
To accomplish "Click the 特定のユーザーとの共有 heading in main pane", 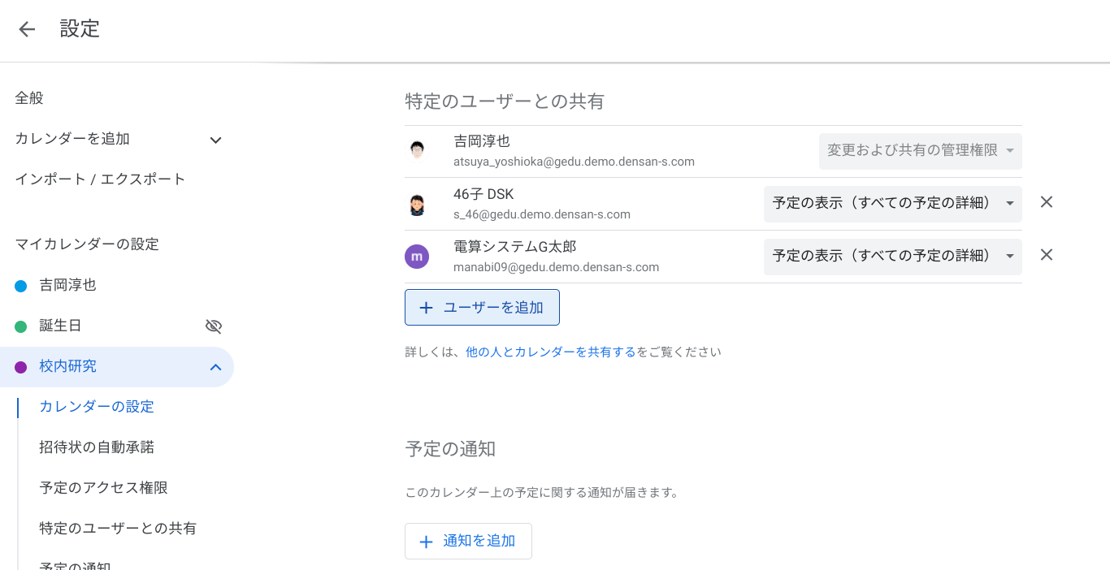I will pyautogui.click(x=505, y=101).
